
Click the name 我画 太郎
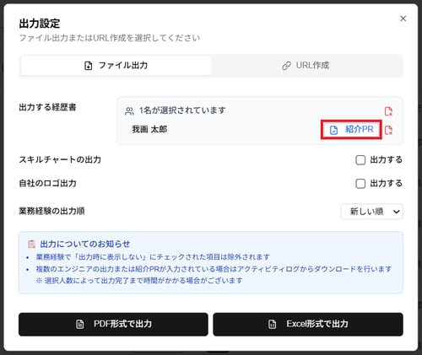[149, 129]
